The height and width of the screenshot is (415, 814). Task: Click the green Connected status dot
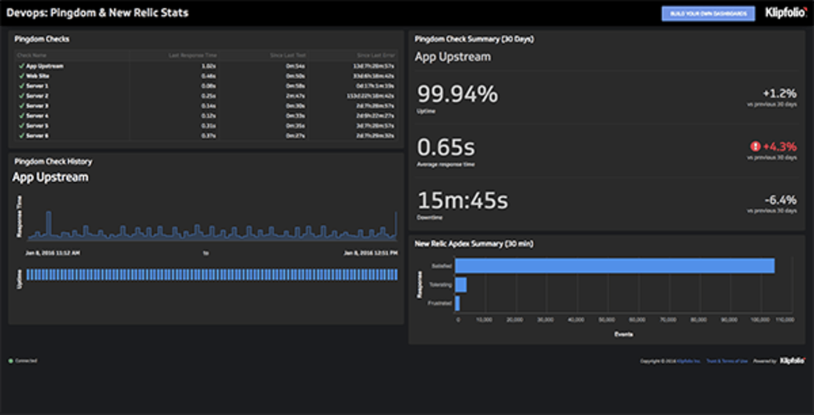(x=11, y=361)
